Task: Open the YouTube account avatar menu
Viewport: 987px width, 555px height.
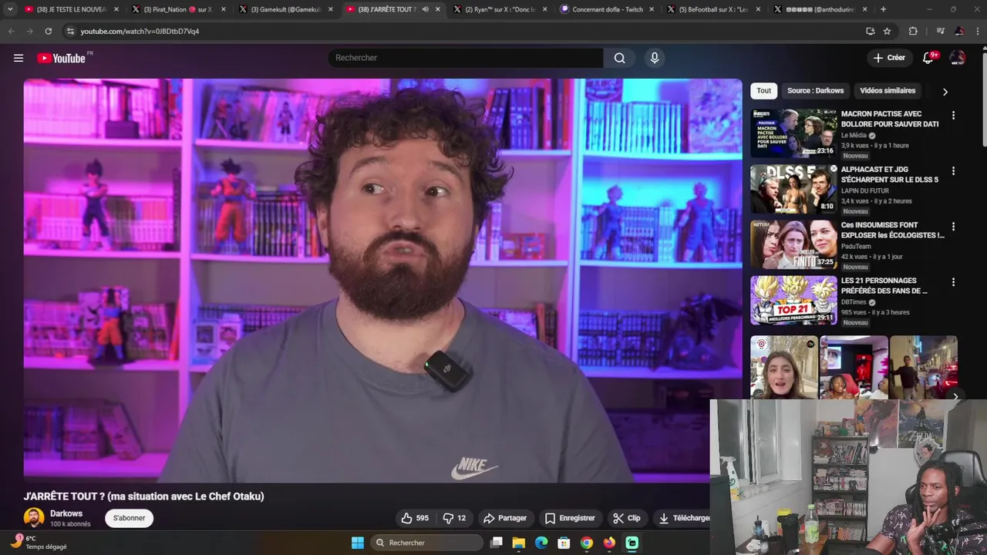Action: pyautogui.click(x=958, y=58)
